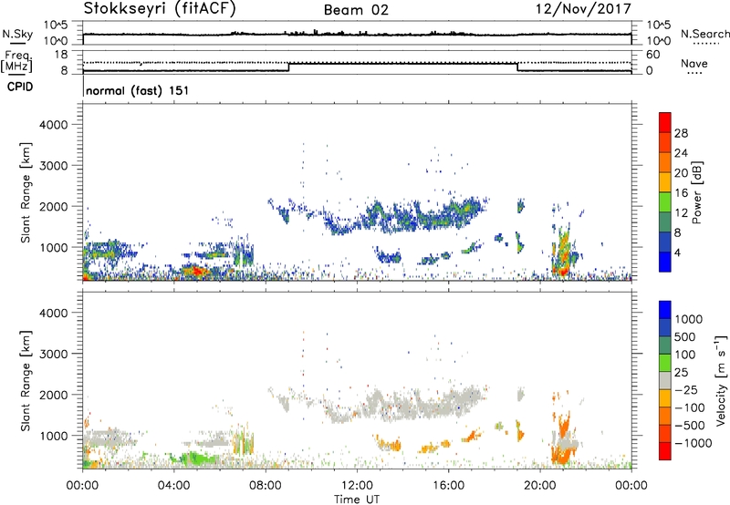Click the gray band of velocity colorbar

[x=665, y=381]
